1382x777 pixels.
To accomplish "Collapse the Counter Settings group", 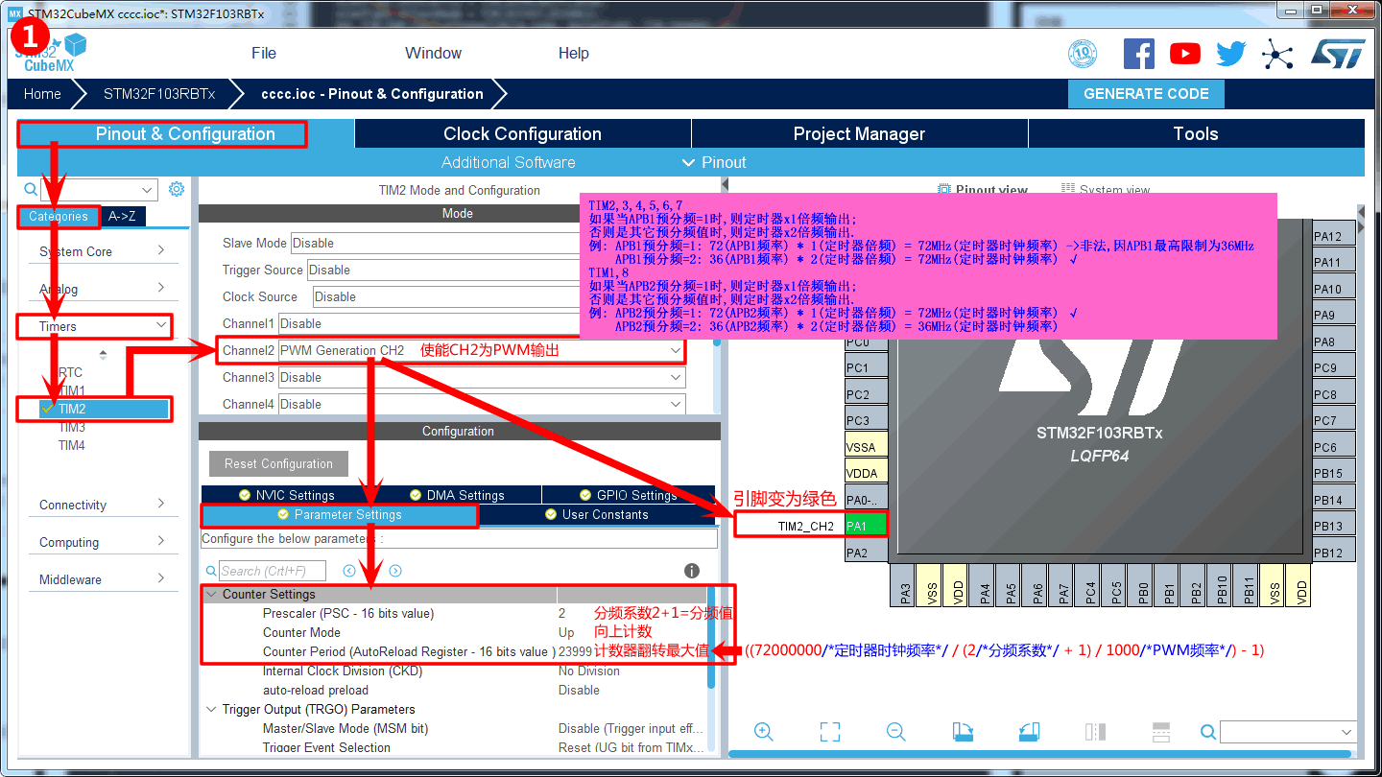I will pyautogui.click(x=211, y=595).
